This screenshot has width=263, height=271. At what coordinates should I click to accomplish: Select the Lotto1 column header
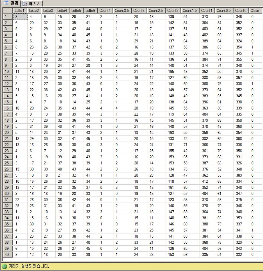point(20,11)
